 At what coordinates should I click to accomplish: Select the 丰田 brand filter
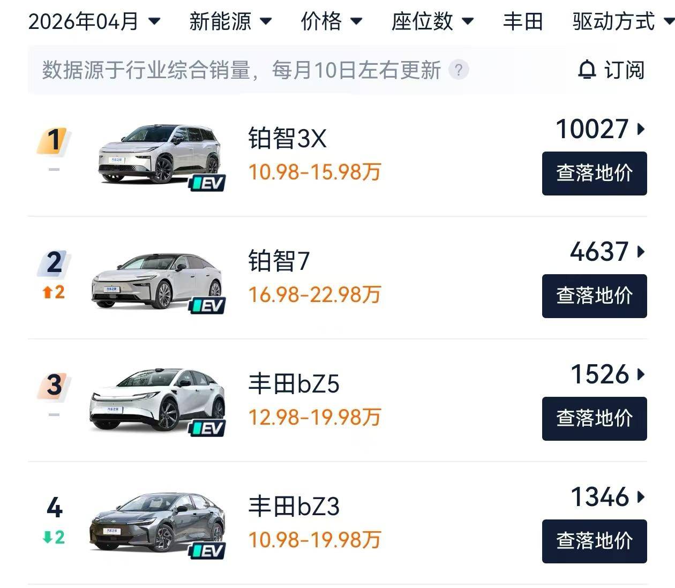pos(523,21)
